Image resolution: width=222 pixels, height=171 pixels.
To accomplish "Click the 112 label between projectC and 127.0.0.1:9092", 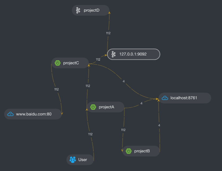I will point(98,59).
